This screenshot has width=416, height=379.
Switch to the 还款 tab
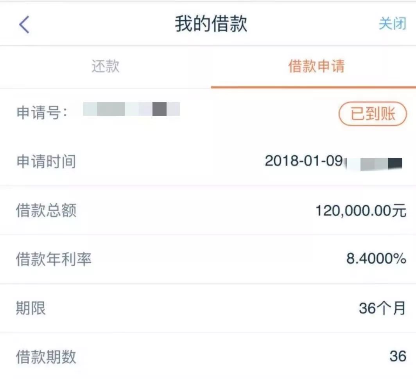click(105, 66)
